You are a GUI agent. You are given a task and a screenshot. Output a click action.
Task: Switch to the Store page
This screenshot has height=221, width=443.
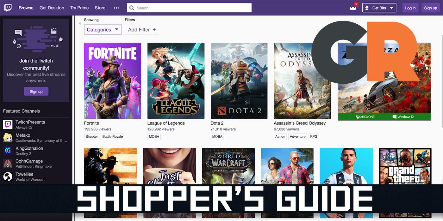coord(100,8)
